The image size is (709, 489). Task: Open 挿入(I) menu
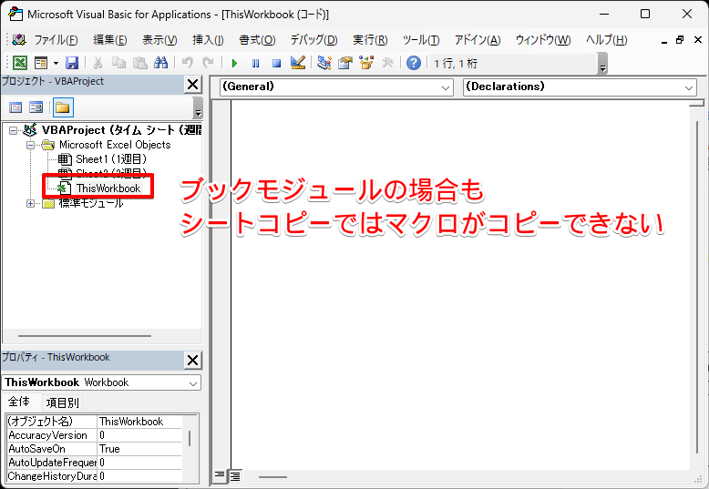point(208,40)
